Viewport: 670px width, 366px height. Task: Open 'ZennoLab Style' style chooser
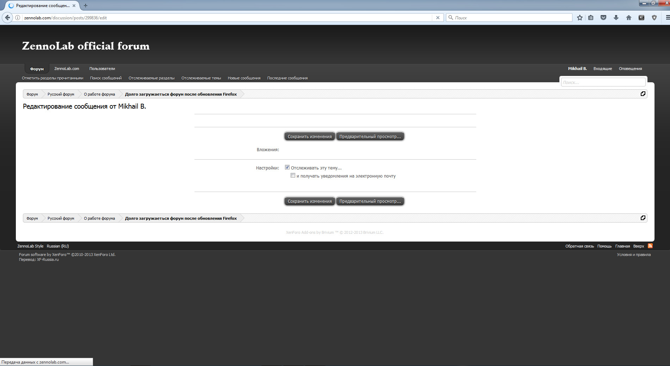30,246
